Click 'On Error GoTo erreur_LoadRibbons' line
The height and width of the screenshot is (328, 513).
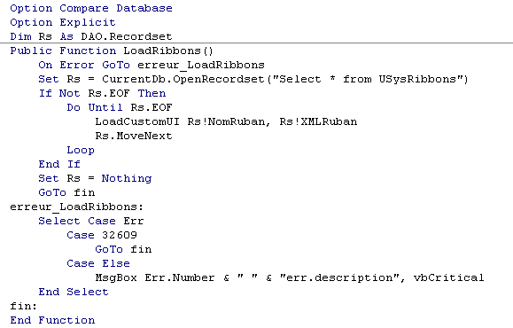coord(152,65)
